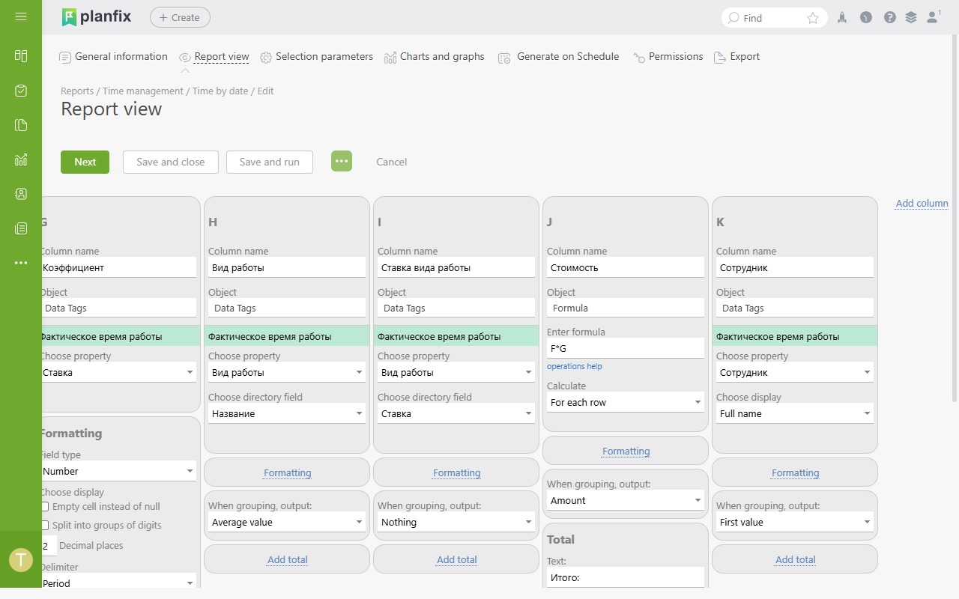Open the user avatar labeled T
The height and width of the screenshot is (599, 959).
(21, 559)
